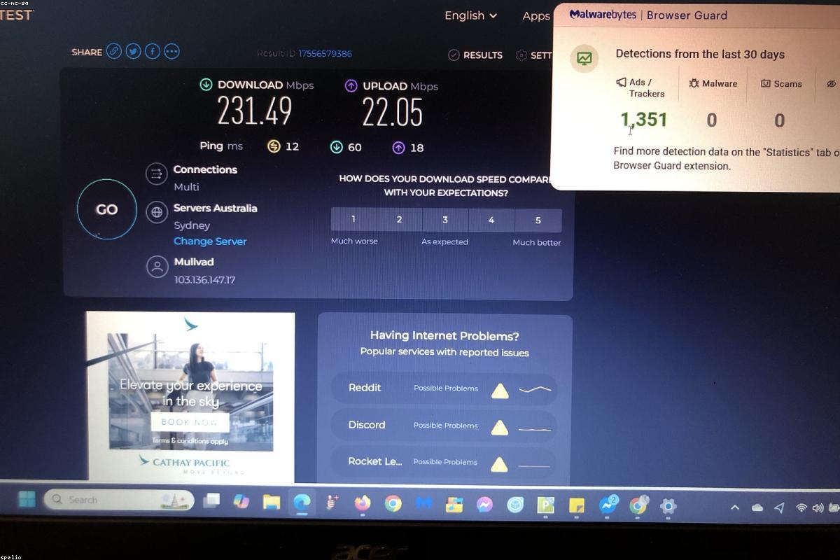The image size is (840, 560).
Task: Share result on Facebook icon
Action: [152, 51]
